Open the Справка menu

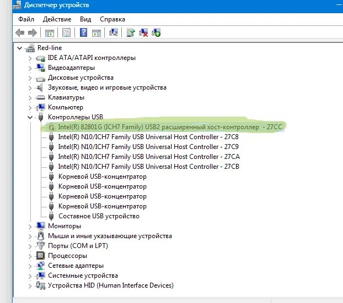coord(112,19)
